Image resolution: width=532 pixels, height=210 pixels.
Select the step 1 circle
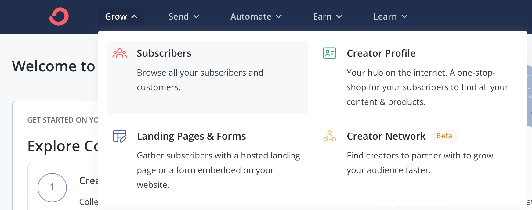pos(52,188)
